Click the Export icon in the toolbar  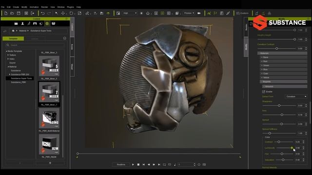(x=33, y=13)
